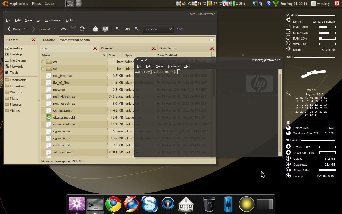
Task: Reset zoom by clicking 50%
Action: point(127,29)
